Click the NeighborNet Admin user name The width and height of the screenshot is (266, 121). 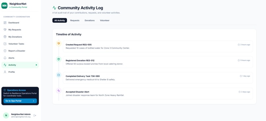[x=21, y=114]
